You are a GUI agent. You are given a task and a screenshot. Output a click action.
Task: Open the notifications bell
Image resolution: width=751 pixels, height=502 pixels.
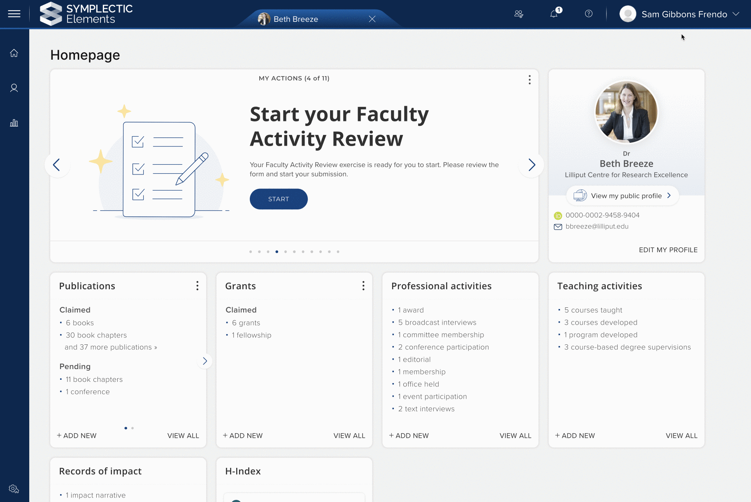[x=554, y=14]
